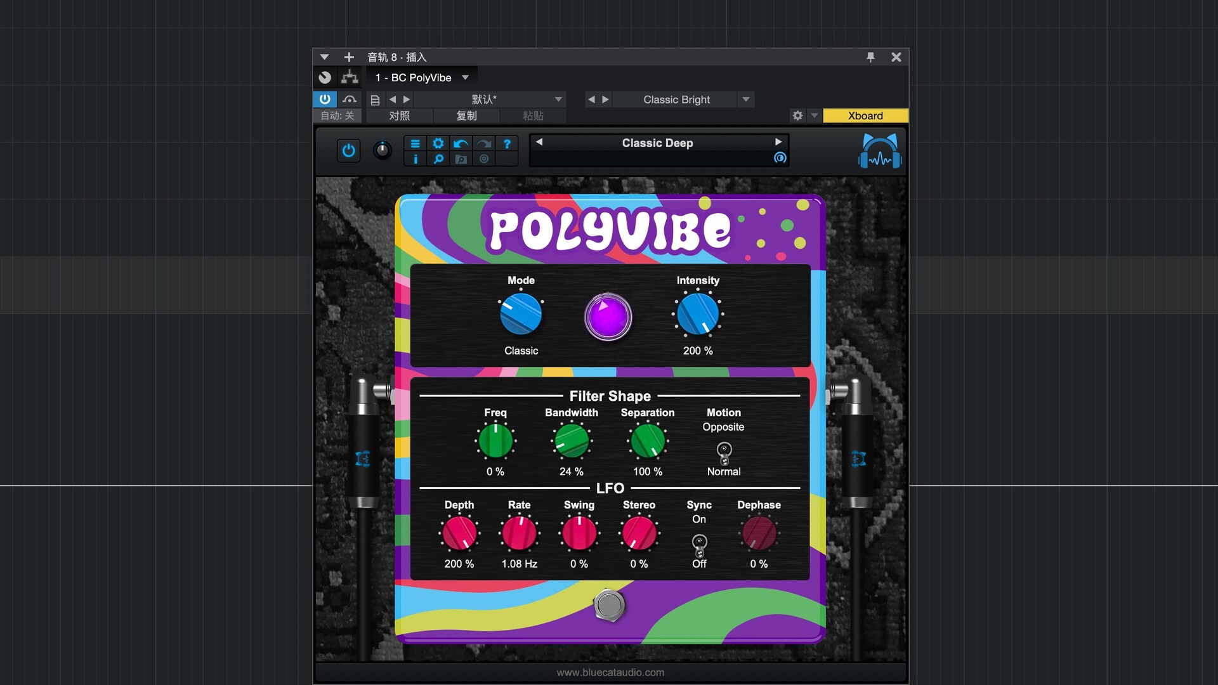1218x685 pixels.
Task: Click the 复制 copy button
Action: click(x=466, y=115)
